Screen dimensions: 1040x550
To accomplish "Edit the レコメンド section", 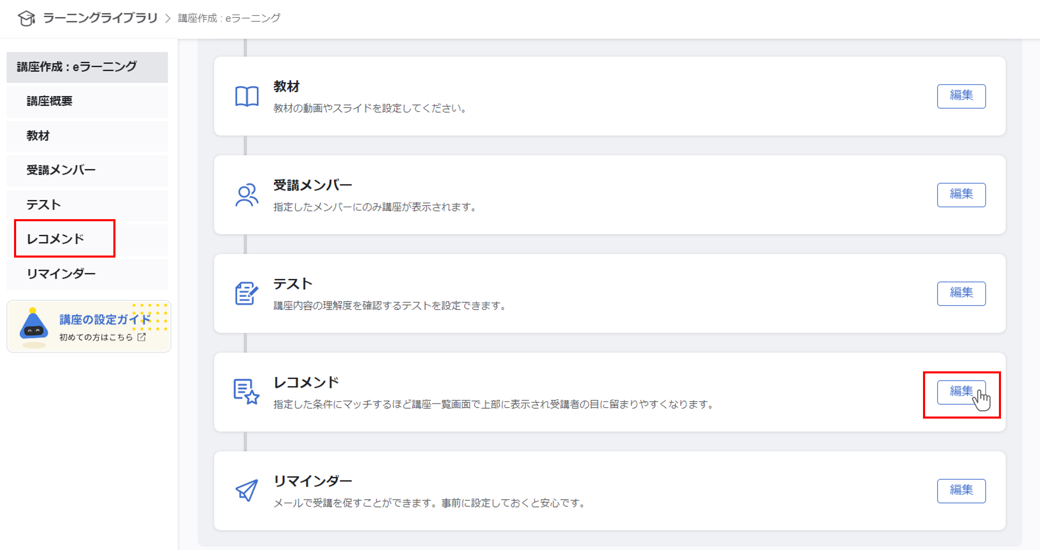I will [961, 392].
